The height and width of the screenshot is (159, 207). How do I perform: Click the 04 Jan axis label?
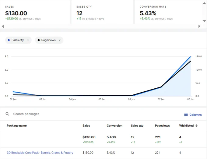tap(72, 99)
